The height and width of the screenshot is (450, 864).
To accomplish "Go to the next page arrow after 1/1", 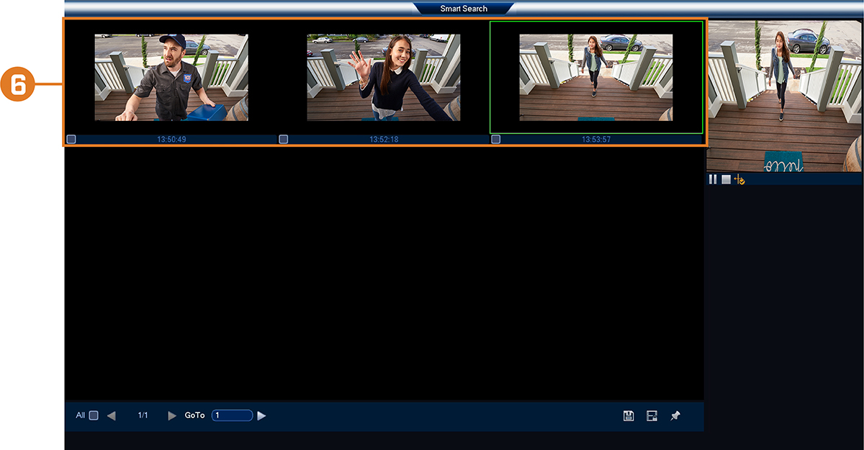I will [172, 415].
